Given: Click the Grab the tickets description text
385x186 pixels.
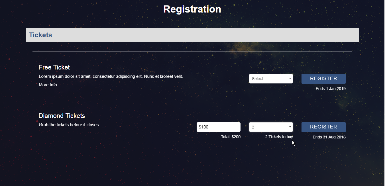Looking at the screenshot, I should 69,125.
